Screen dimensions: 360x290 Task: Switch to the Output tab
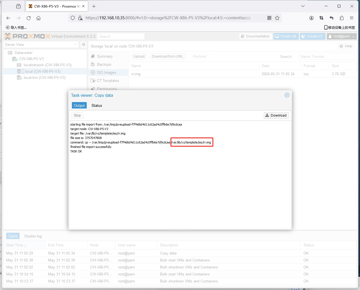click(79, 105)
